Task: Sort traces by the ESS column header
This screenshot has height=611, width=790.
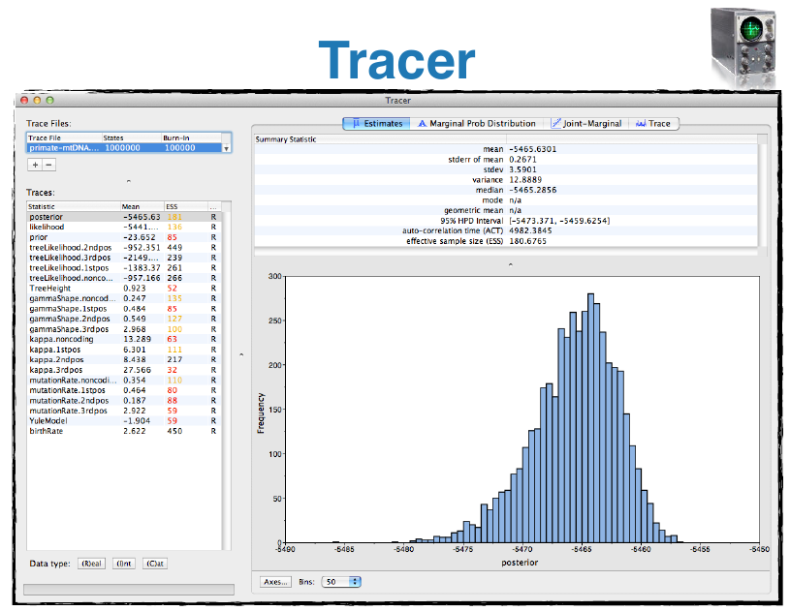Action: pos(179,206)
